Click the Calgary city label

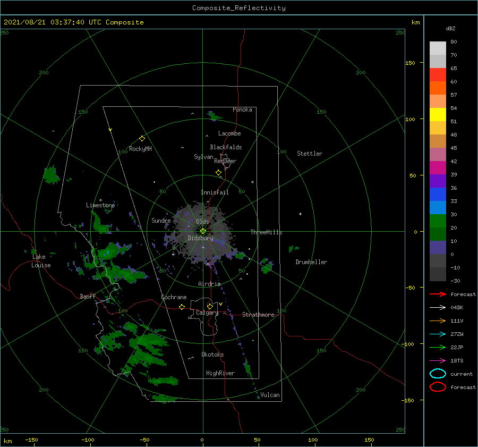(x=207, y=313)
